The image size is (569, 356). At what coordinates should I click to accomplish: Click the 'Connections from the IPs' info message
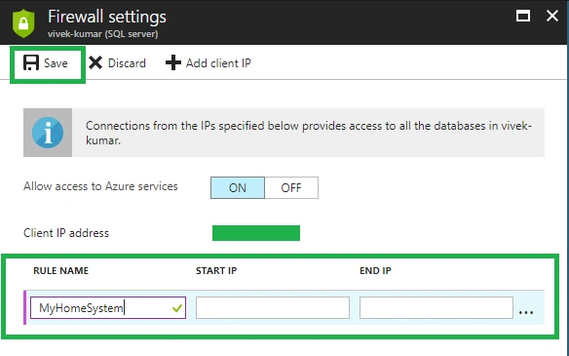[x=309, y=133]
